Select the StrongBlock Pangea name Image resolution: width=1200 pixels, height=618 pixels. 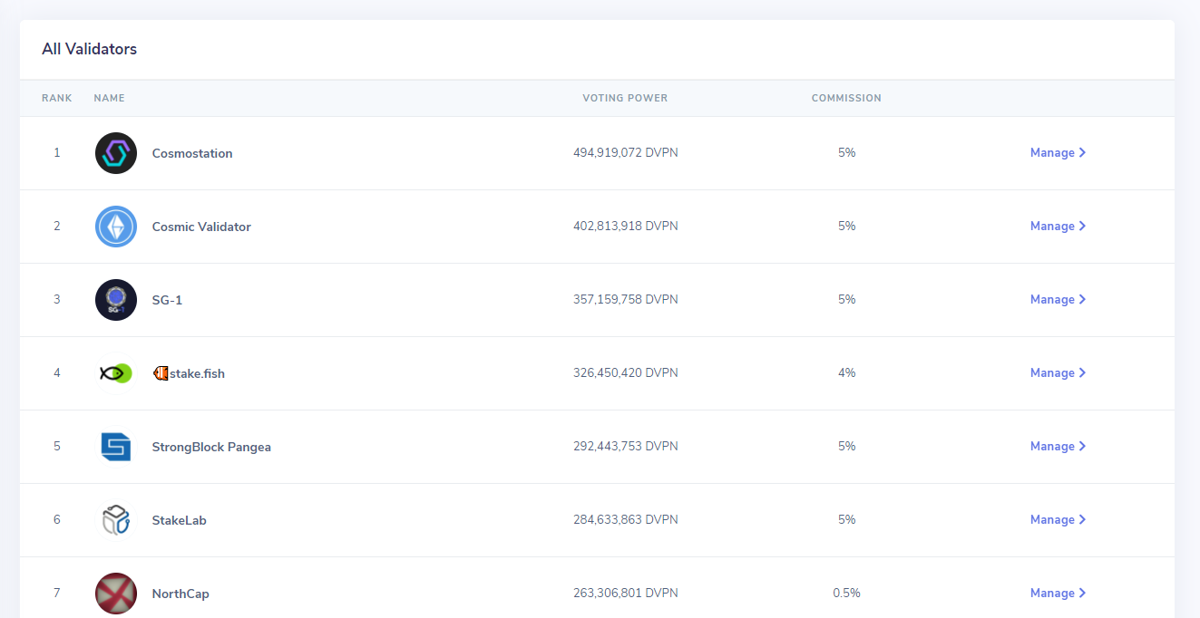click(211, 447)
